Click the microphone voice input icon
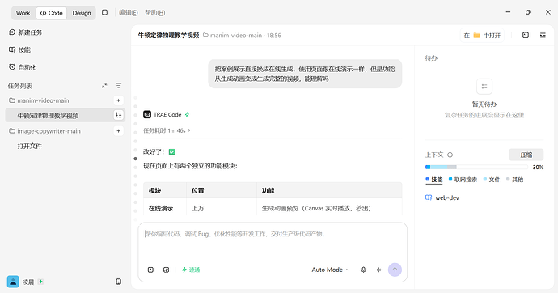The width and height of the screenshot is (558, 293). 363,270
